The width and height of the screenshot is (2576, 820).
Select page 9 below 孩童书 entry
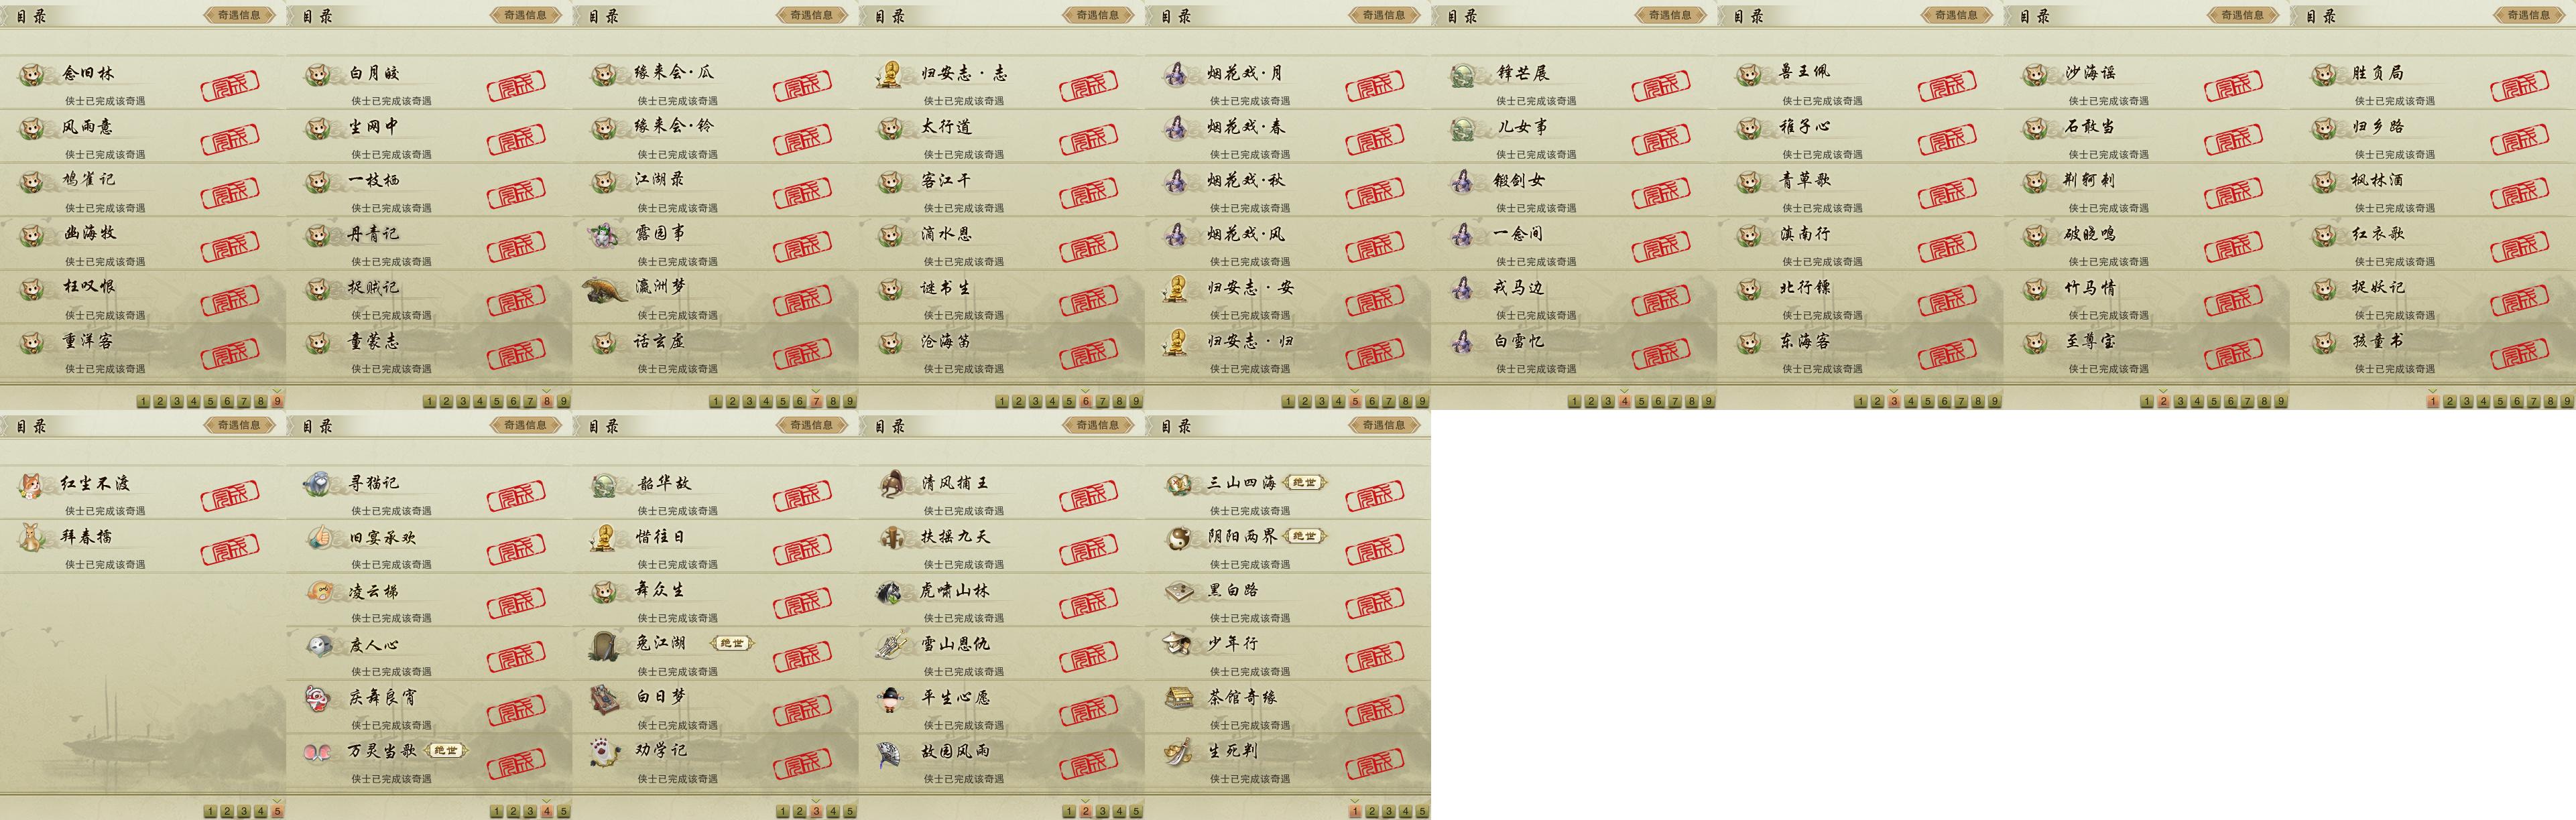coord(2567,402)
